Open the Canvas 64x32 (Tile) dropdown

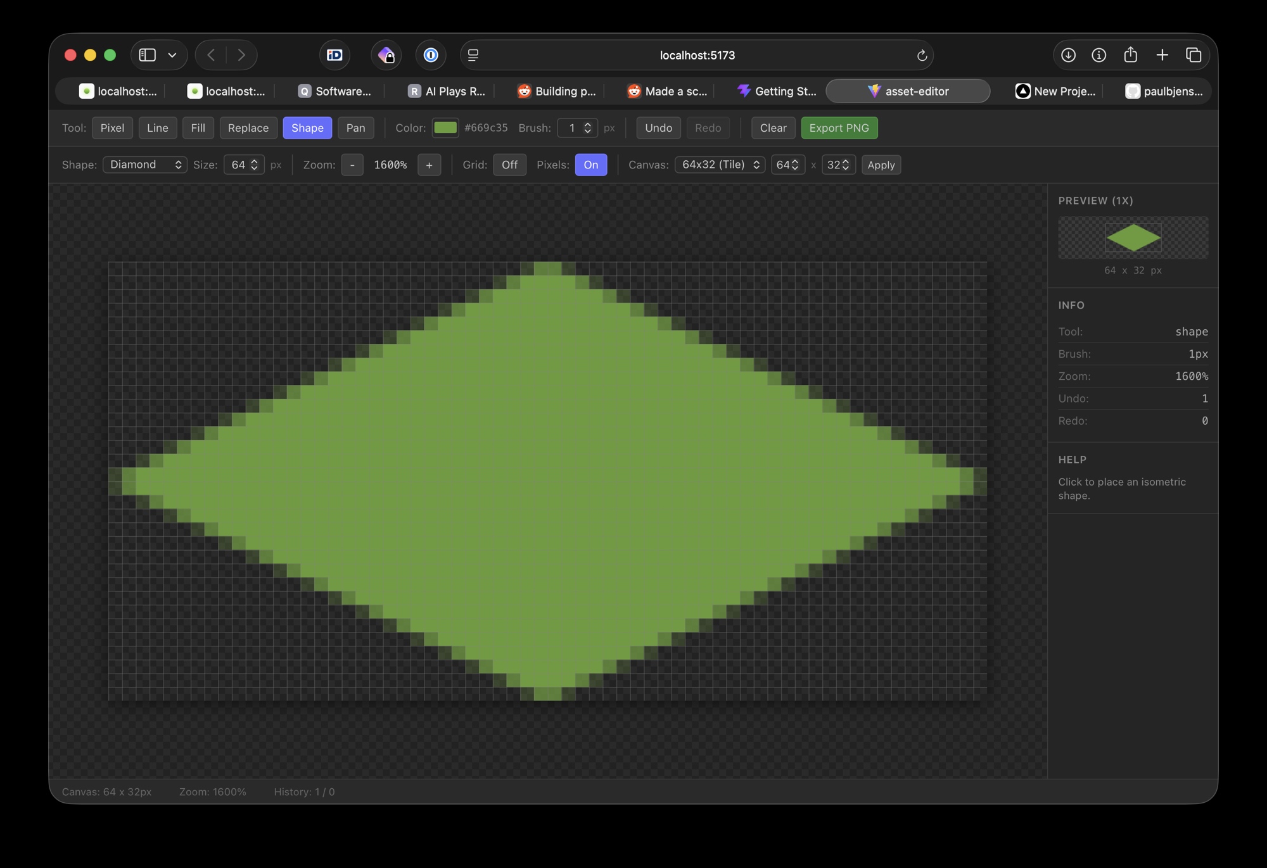pos(720,165)
